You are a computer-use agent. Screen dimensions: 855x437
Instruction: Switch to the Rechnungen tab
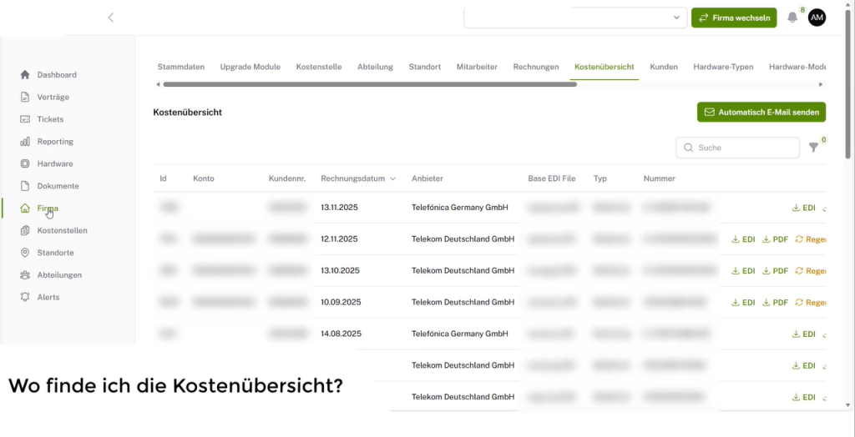[535, 67]
